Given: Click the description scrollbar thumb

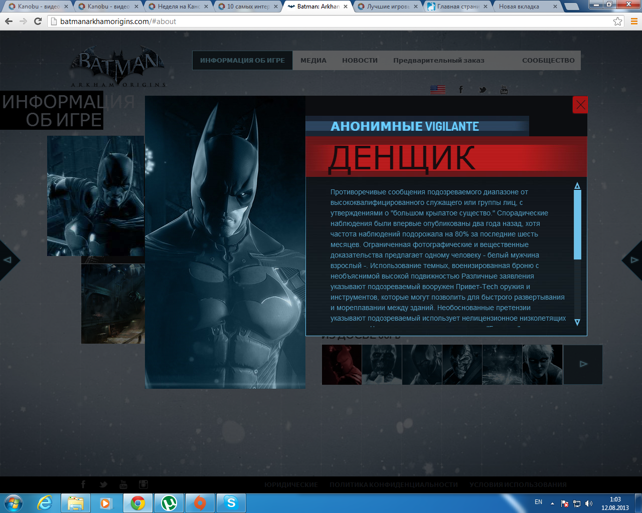Looking at the screenshot, I should point(577,224).
